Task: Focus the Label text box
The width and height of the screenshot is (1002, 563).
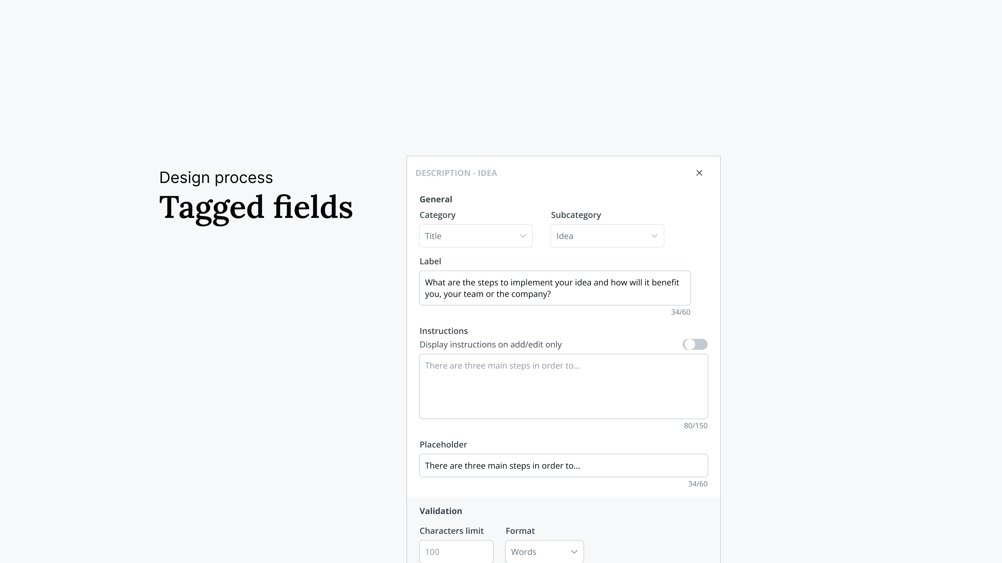Action: coord(554,288)
